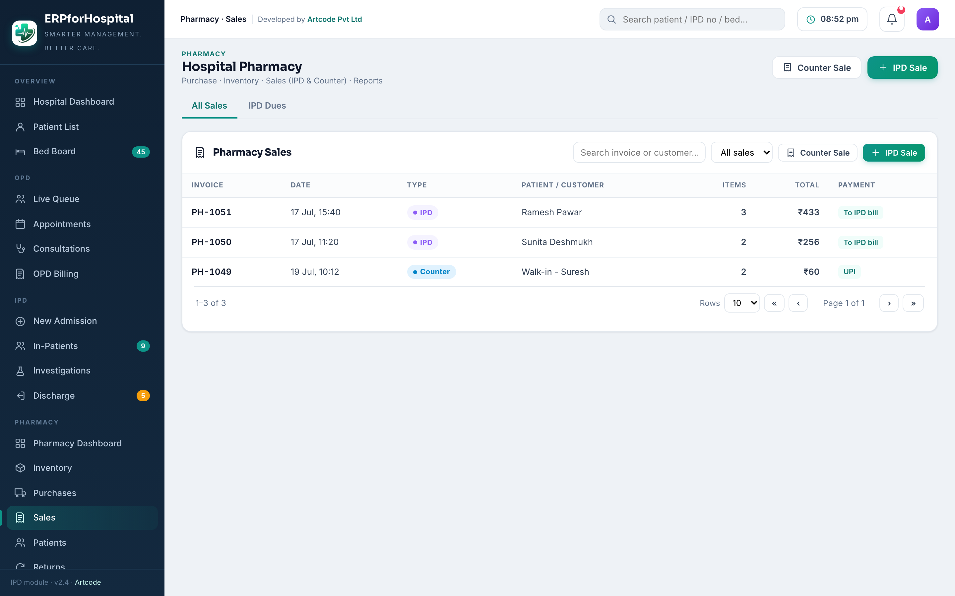This screenshot has width=955, height=596.
Task: Open the notifications bell
Action: 892,19
